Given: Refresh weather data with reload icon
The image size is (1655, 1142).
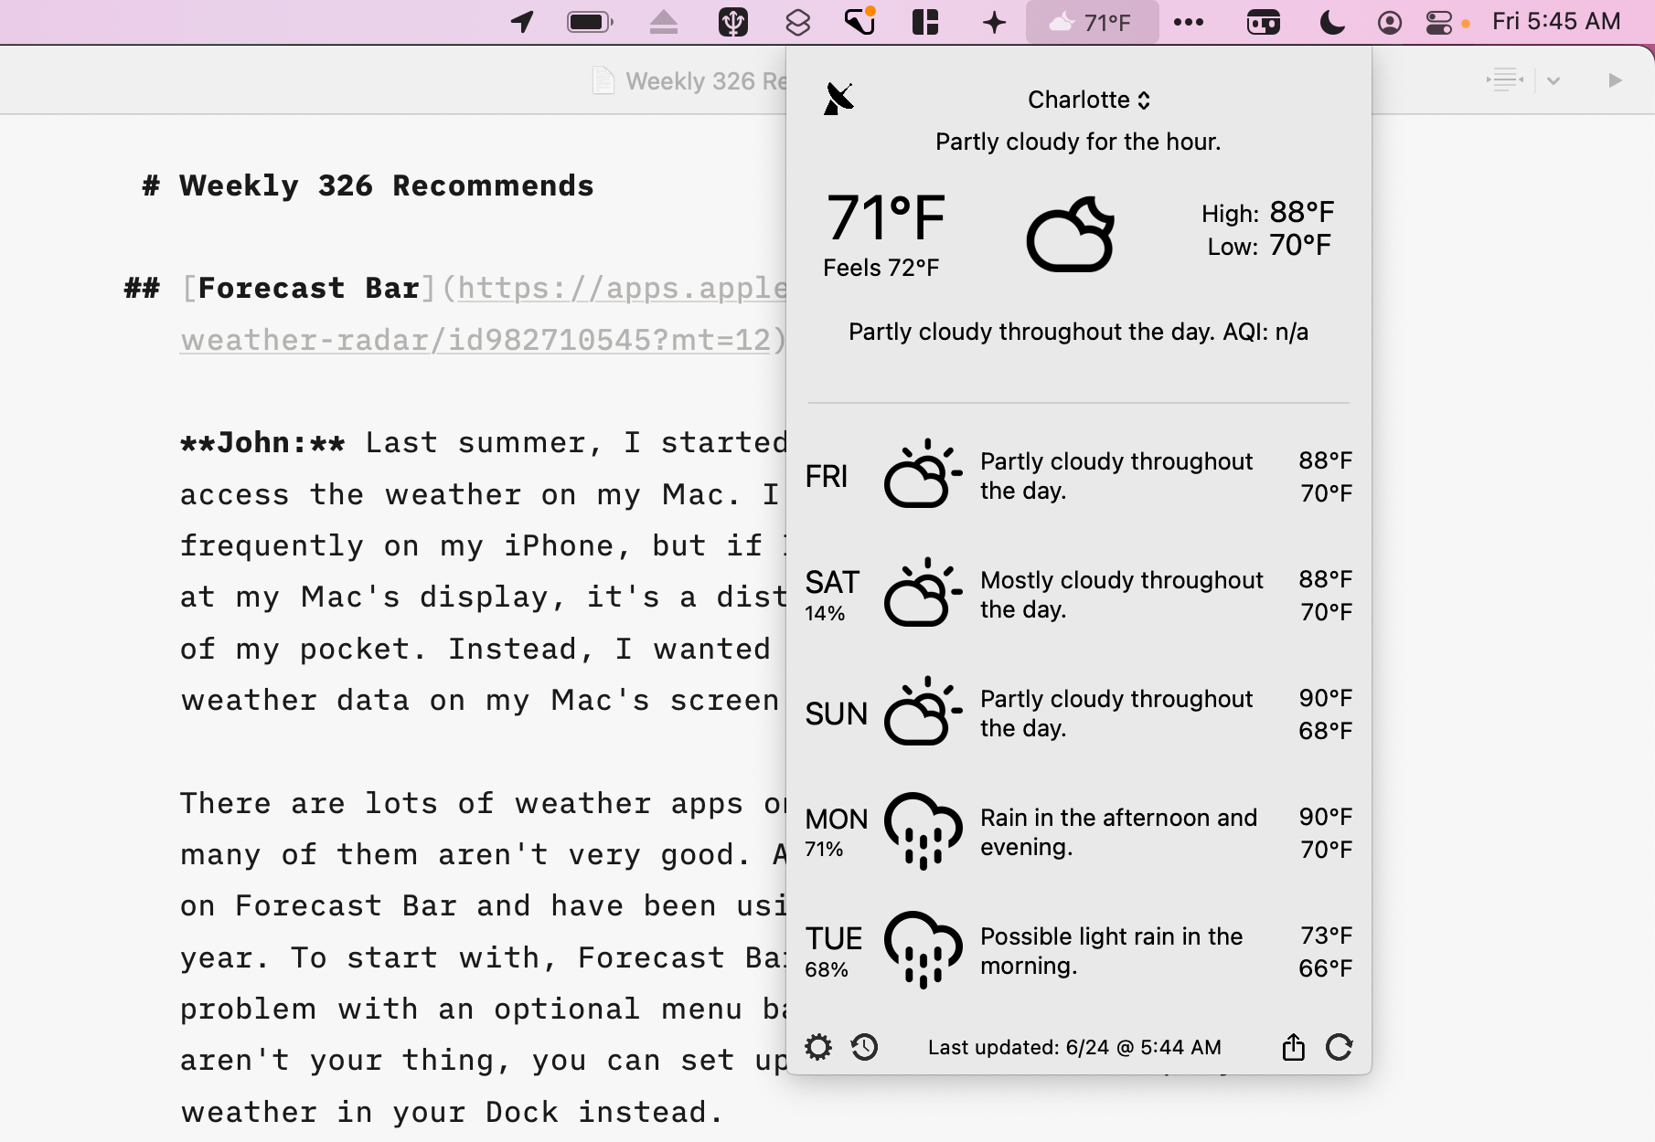Looking at the screenshot, I should click(x=1340, y=1047).
